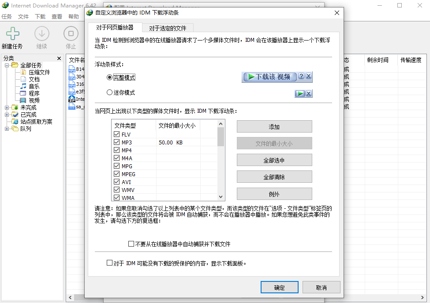Enable 不要从在线播放器中自动捕获并下载文件
The image size is (430, 303).
coord(131,243)
